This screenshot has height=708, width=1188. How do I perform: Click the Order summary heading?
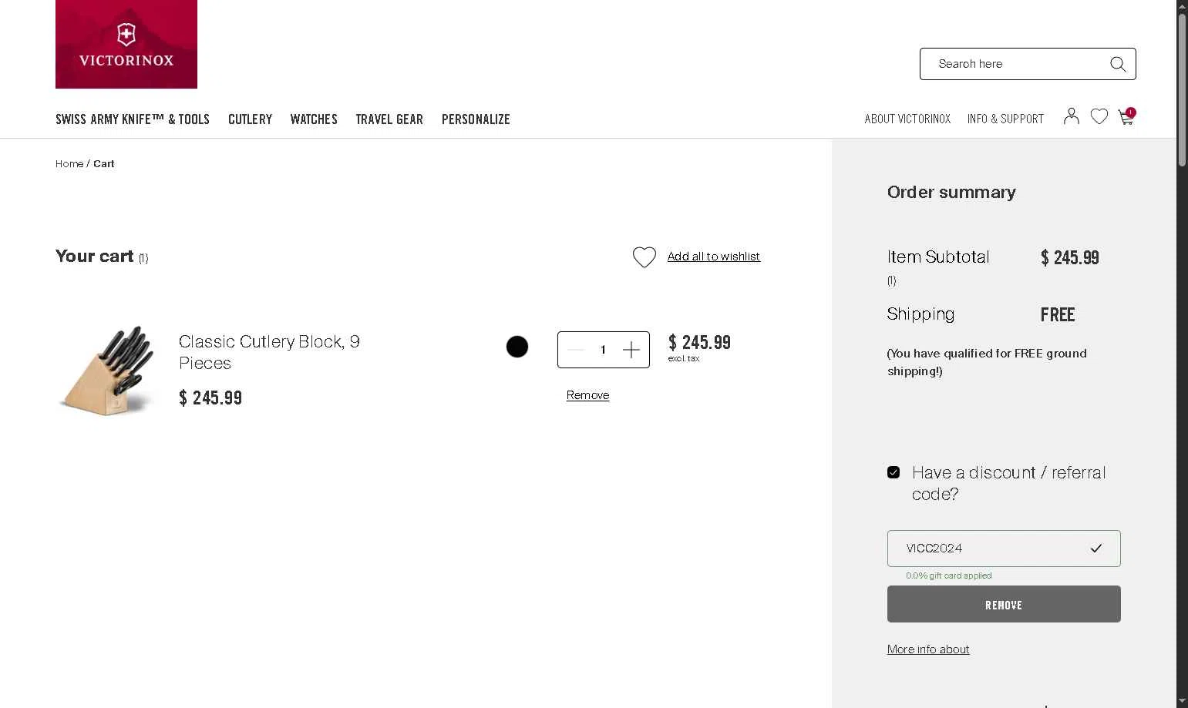(951, 192)
